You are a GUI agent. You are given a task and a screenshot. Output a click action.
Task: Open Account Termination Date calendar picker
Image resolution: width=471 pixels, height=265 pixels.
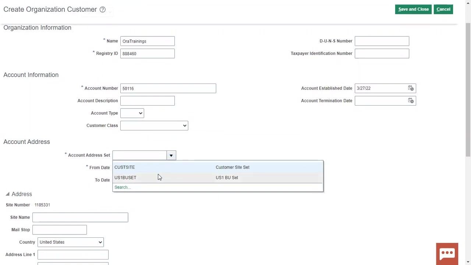[x=411, y=101]
